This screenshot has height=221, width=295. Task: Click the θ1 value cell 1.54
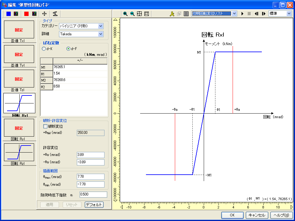(80, 74)
